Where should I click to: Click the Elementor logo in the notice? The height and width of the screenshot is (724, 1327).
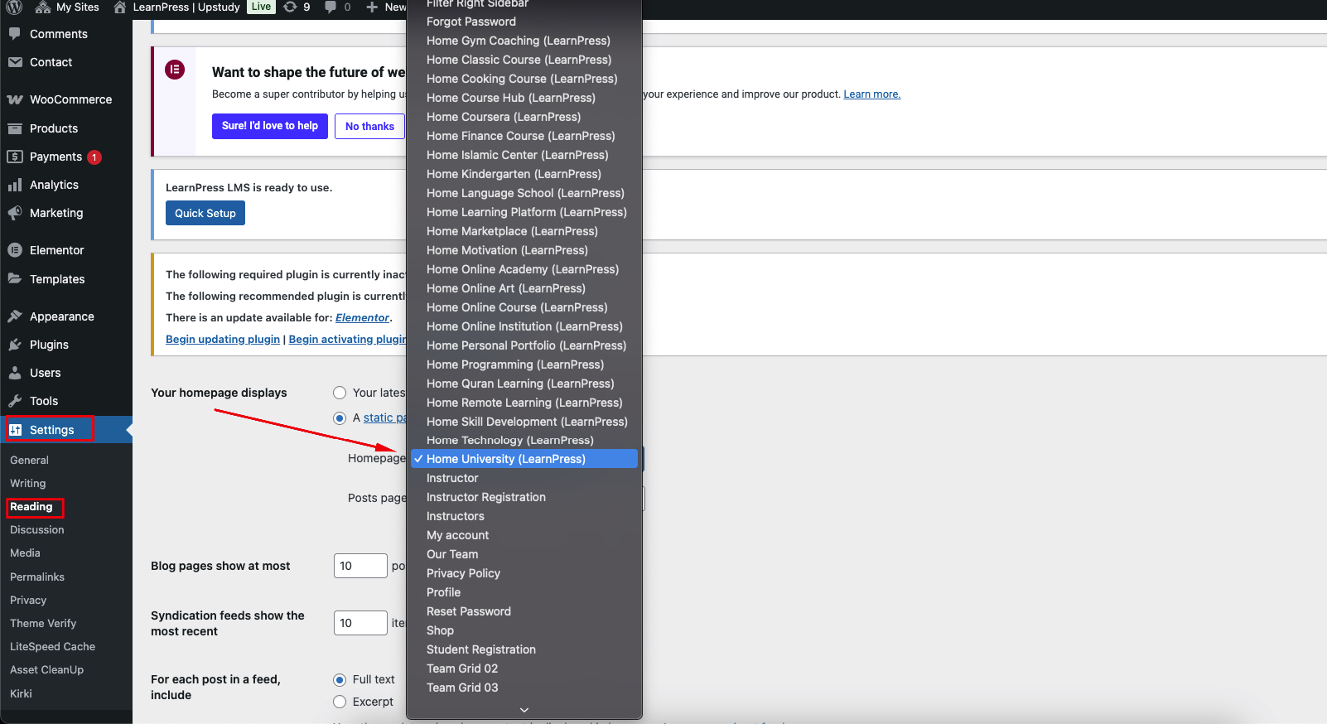point(175,70)
